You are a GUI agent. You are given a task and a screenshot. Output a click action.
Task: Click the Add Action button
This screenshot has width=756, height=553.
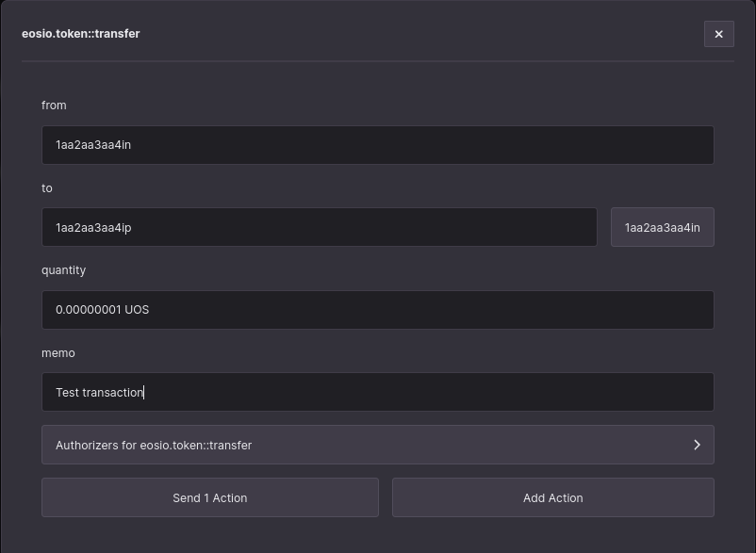tap(553, 497)
